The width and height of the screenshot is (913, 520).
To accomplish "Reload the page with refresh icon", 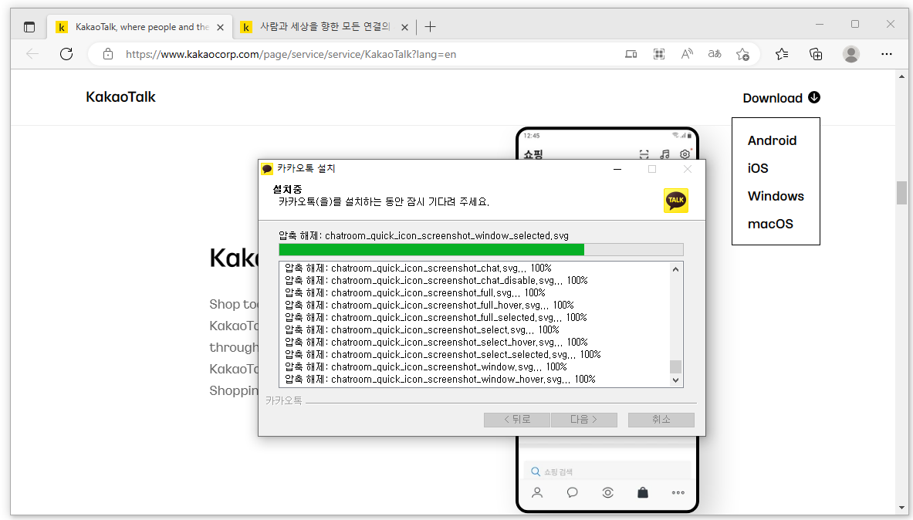I will (x=66, y=54).
